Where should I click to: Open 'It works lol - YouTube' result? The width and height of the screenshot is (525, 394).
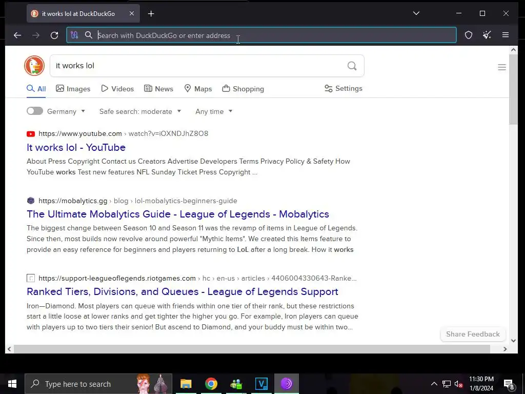[76, 147]
